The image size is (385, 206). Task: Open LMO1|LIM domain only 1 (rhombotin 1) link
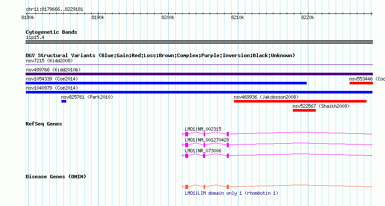(231, 193)
